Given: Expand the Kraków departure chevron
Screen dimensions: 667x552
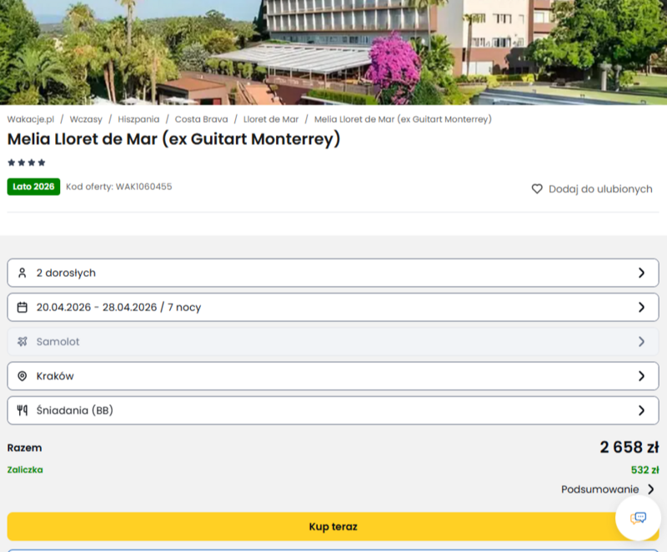Looking at the screenshot, I should tap(641, 376).
